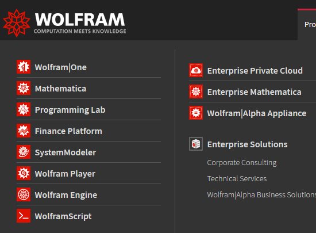Click the Mathematica spikey icon
316x233 pixels.
pos(24,88)
